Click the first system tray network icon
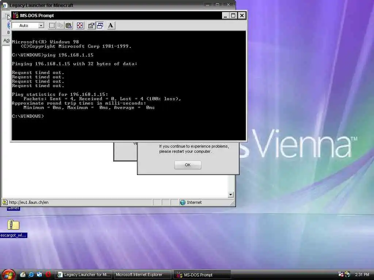This screenshot has height=280, width=374. (341, 274)
